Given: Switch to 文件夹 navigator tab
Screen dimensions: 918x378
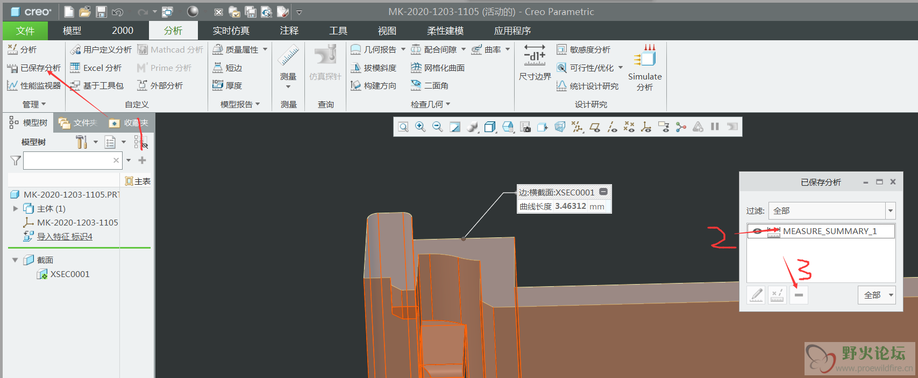Looking at the screenshot, I should [78, 123].
